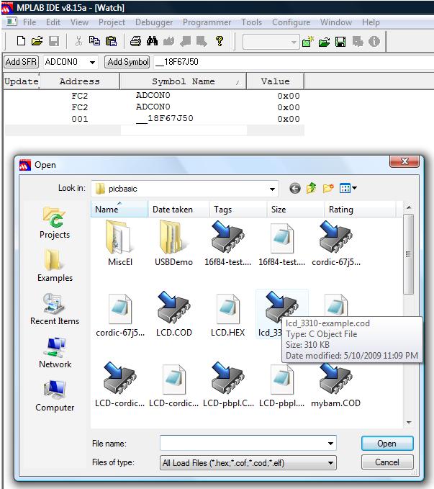This screenshot has height=489, width=434.
Task: Select Network in the places sidebar
Action: (55, 352)
